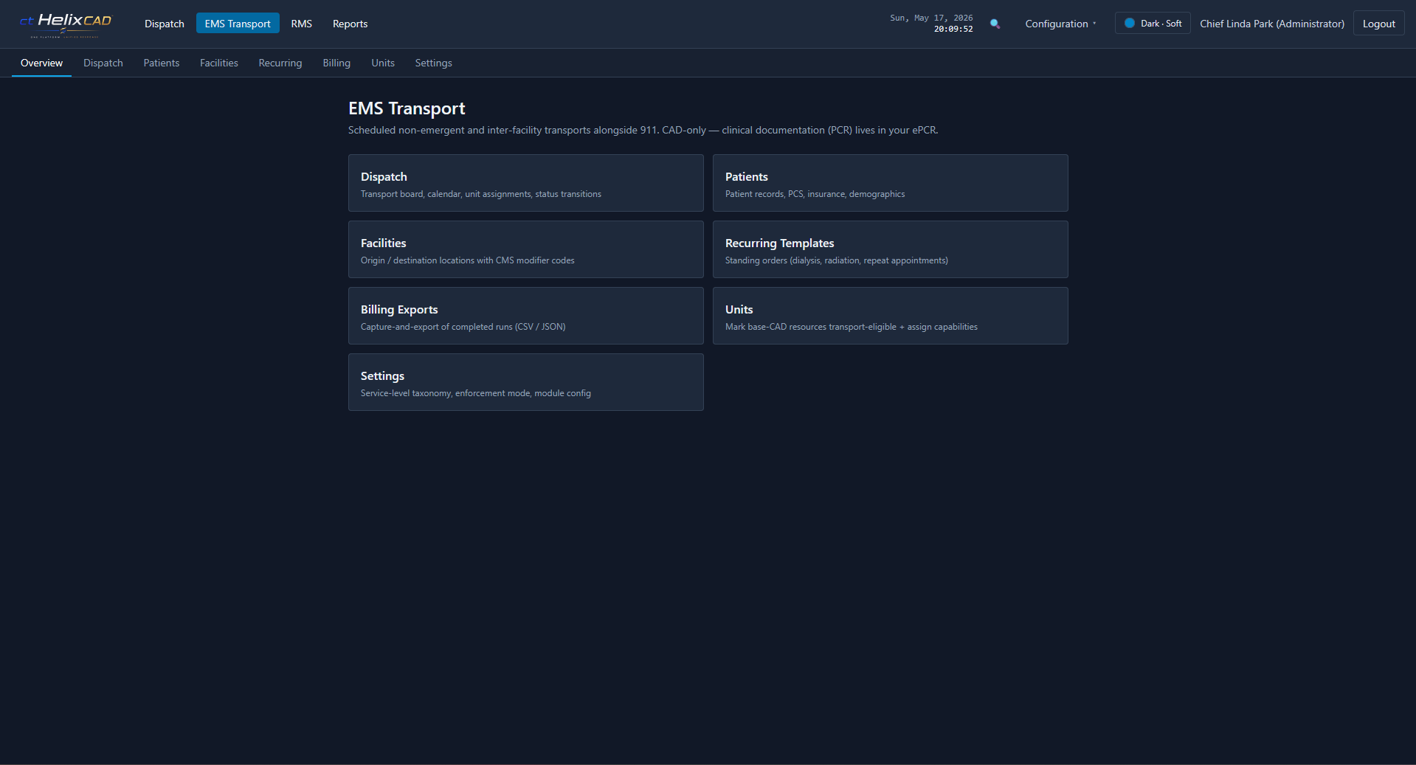The image size is (1416, 765).
Task: Switch to the Billing tab
Action: click(336, 63)
